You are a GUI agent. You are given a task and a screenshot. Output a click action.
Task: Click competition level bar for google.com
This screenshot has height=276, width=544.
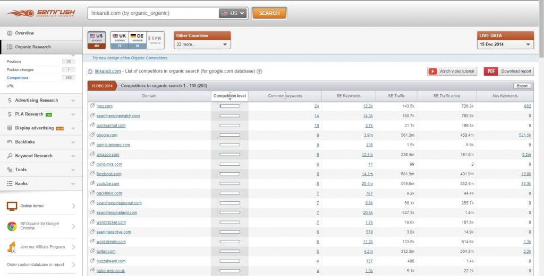(x=229, y=135)
